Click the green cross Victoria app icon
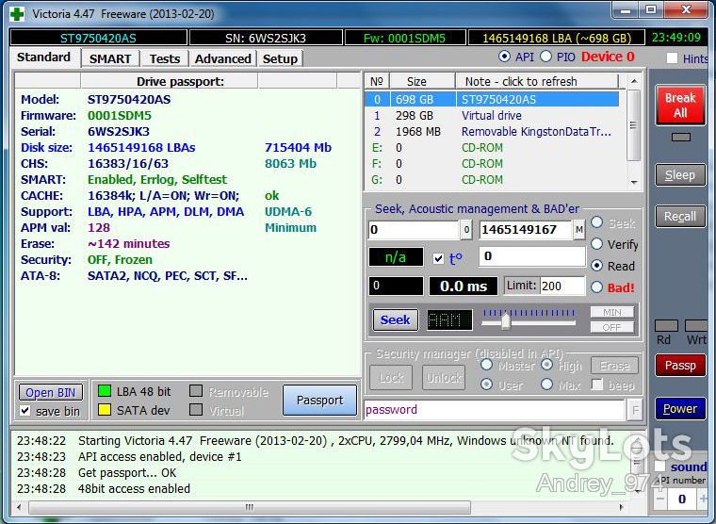The width and height of the screenshot is (716, 524). click(x=17, y=14)
